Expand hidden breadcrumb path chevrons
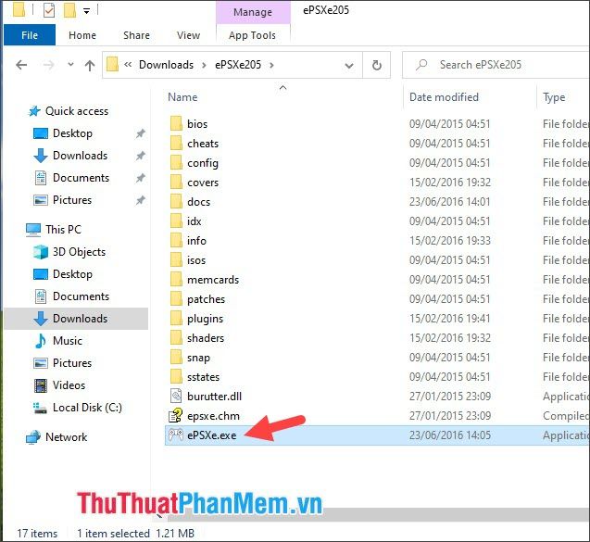 [x=128, y=65]
